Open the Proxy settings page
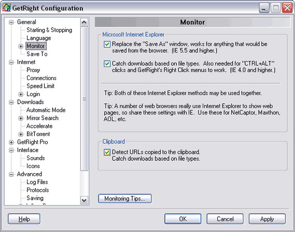The width and height of the screenshot is (295, 232). [x=33, y=70]
